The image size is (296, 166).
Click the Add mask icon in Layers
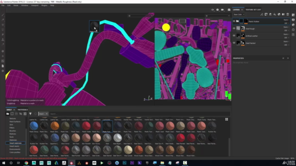point(266,14)
